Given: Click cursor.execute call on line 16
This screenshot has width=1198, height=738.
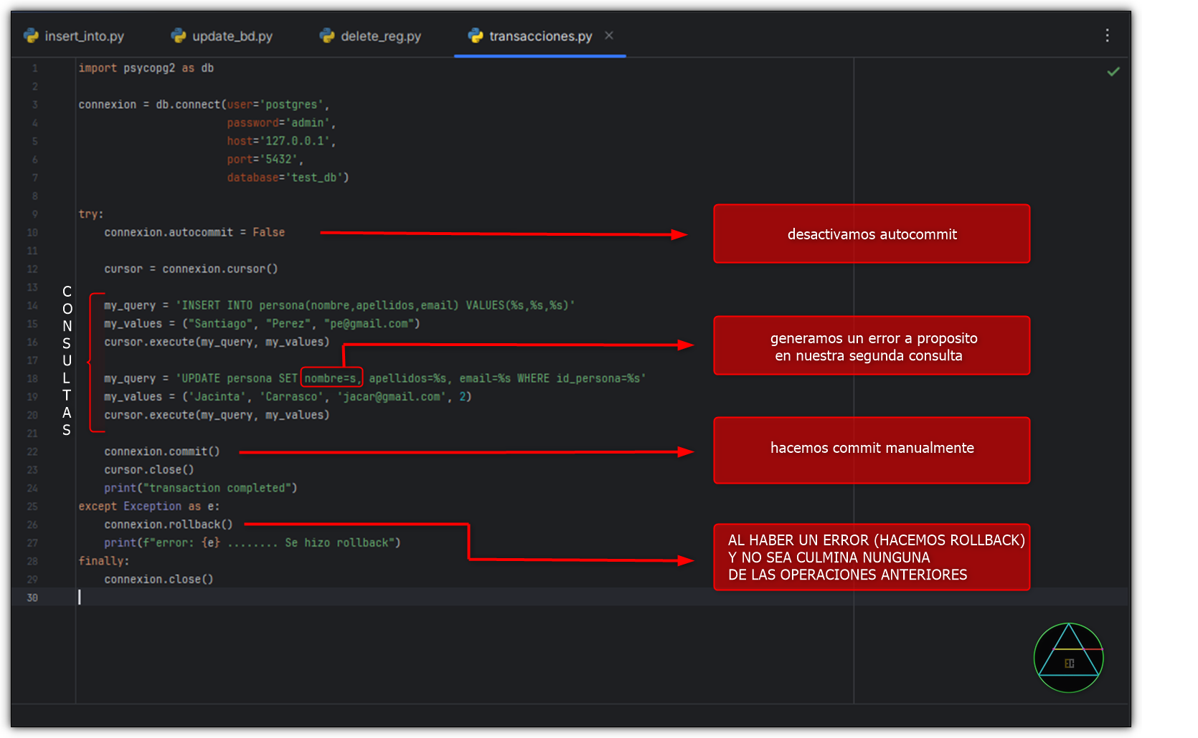Looking at the screenshot, I should [217, 342].
